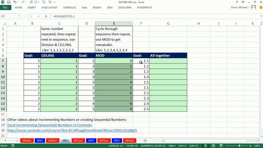Switch to the (992an) sheet tab
Image resolution: width=263 pixels, height=148 pixels.
coord(104,141)
